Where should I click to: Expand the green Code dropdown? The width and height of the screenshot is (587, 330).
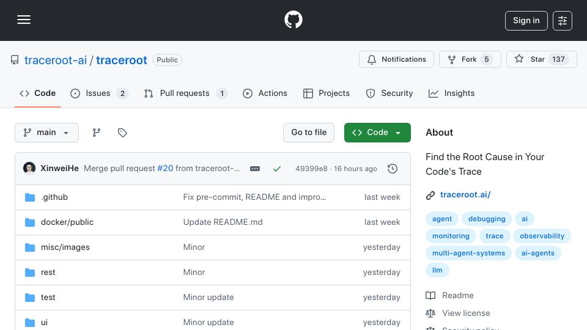[377, 133]
